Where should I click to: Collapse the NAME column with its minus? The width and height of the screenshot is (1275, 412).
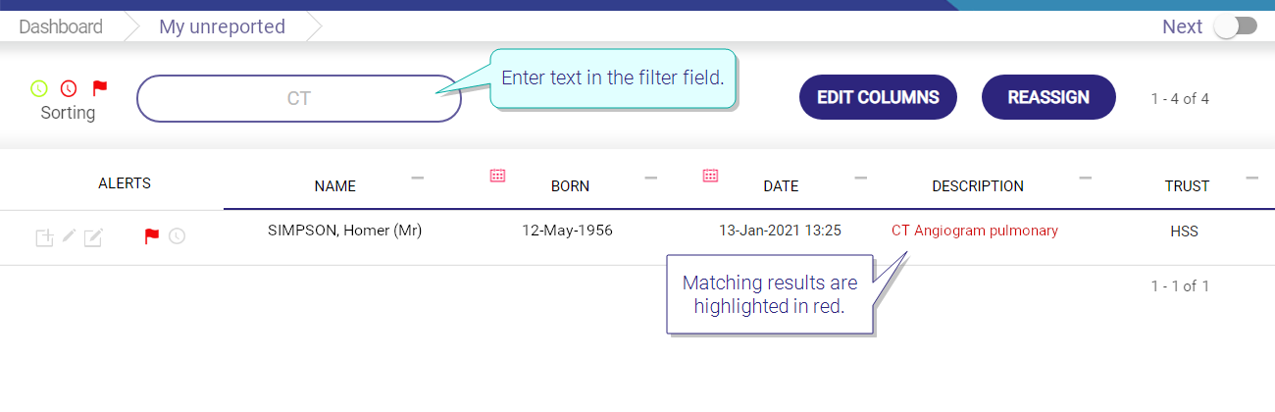tap(418, 178)
